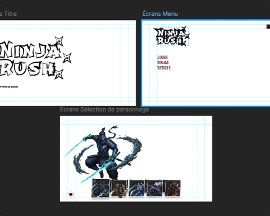Click the dark red profile icon in the Menu frame
This screenshot has width=270, height=216.
click(268, 26)
